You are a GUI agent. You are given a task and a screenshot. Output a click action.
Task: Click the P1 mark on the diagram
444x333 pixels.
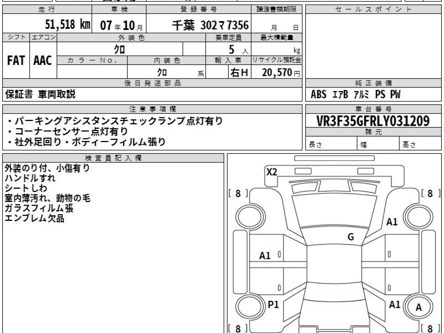[273, 305]
